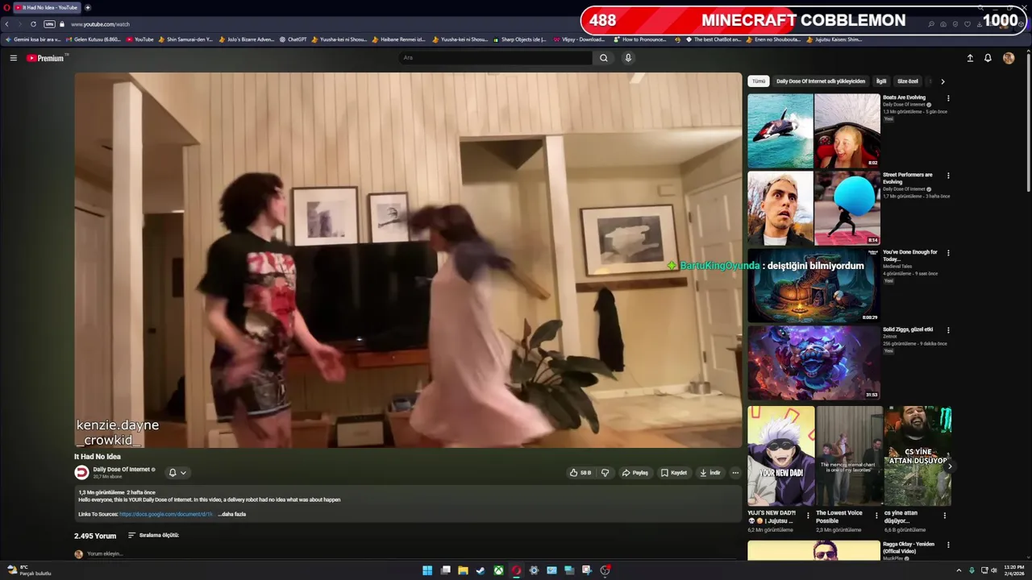Open the How to Pronounce bookmark
Image resolution: width=1032 pixels, height=580 pixels.
coord(640,39)
